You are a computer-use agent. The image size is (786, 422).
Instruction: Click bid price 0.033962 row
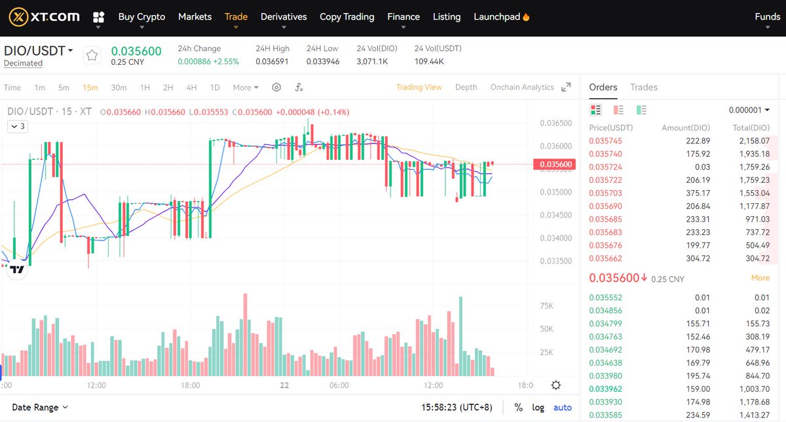[679, 389]
